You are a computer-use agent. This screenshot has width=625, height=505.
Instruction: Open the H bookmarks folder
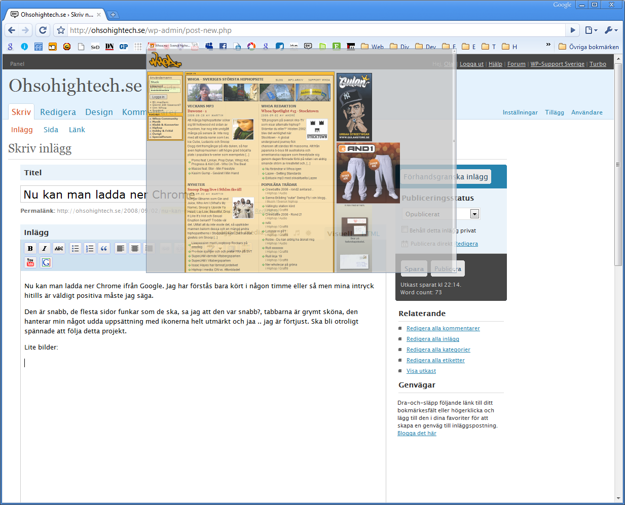click(x=509, y=47)
